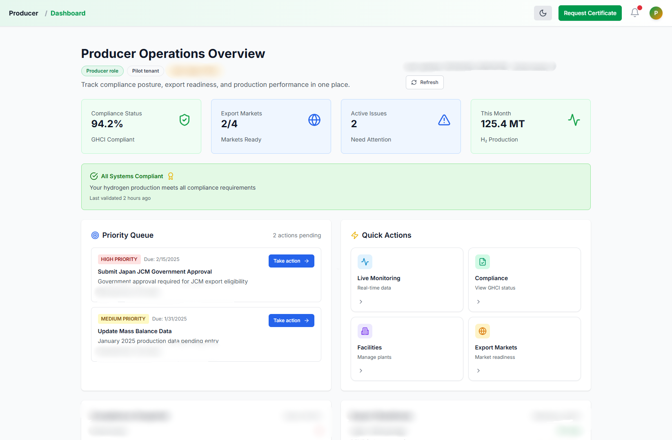The height and width of the screenshot is (440, 672).
Task: Expand the Live Monitoring card chevron
Action: coord(360,302)
